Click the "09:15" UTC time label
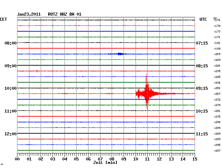The image size is (222, 168). pyautogui.click(x=202, y=88)
